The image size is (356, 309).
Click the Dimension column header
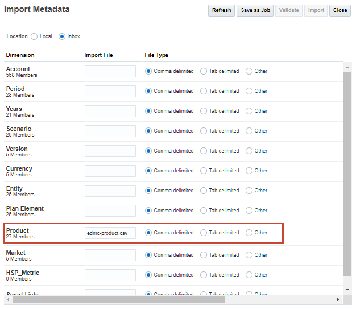coord(20,55)
